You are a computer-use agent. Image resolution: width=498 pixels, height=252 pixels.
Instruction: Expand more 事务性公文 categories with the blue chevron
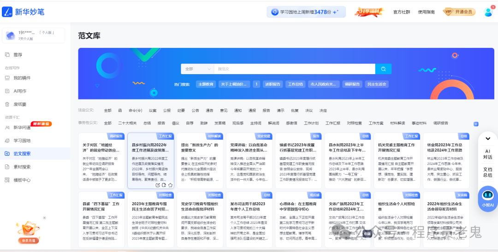click(x=476, y=124)
